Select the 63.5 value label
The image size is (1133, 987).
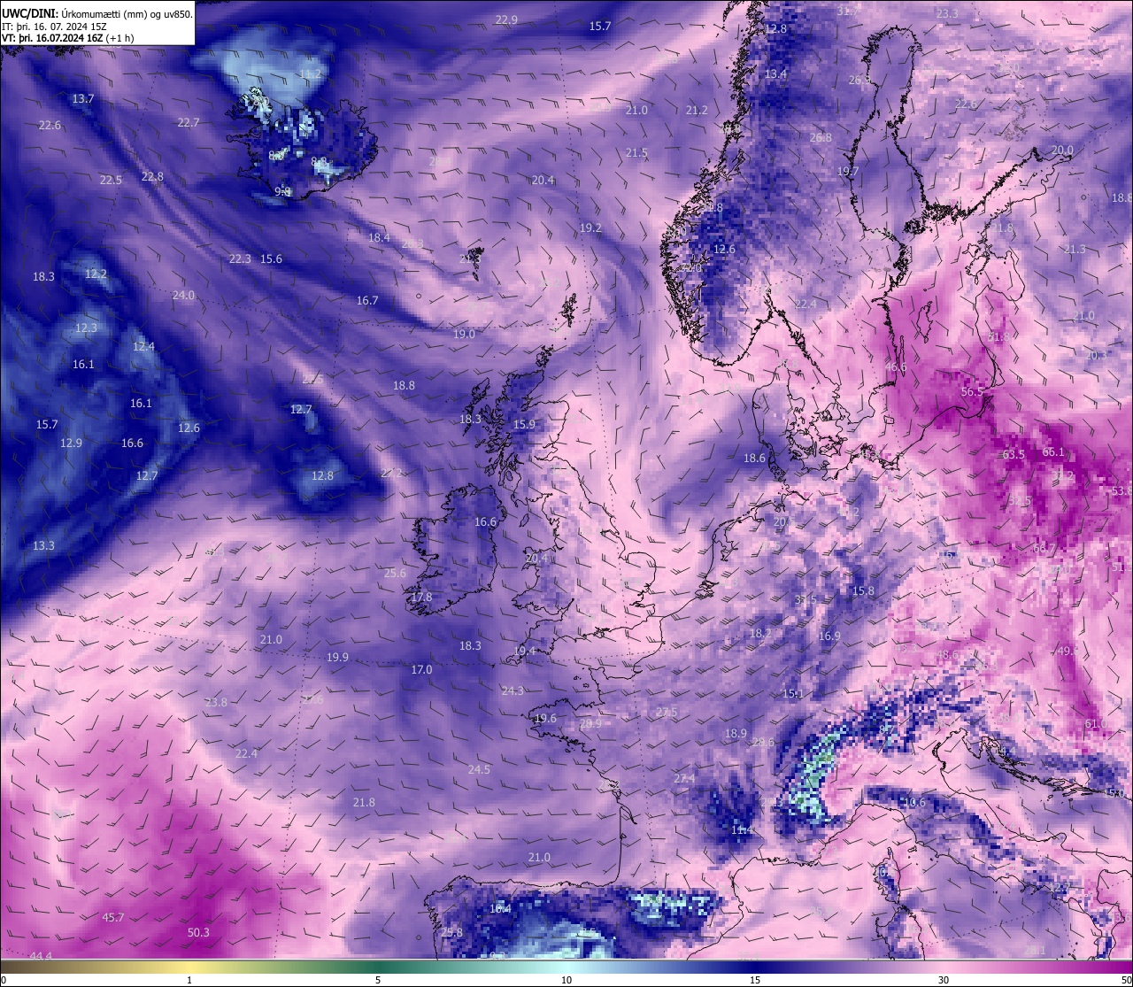point(1014,454)
